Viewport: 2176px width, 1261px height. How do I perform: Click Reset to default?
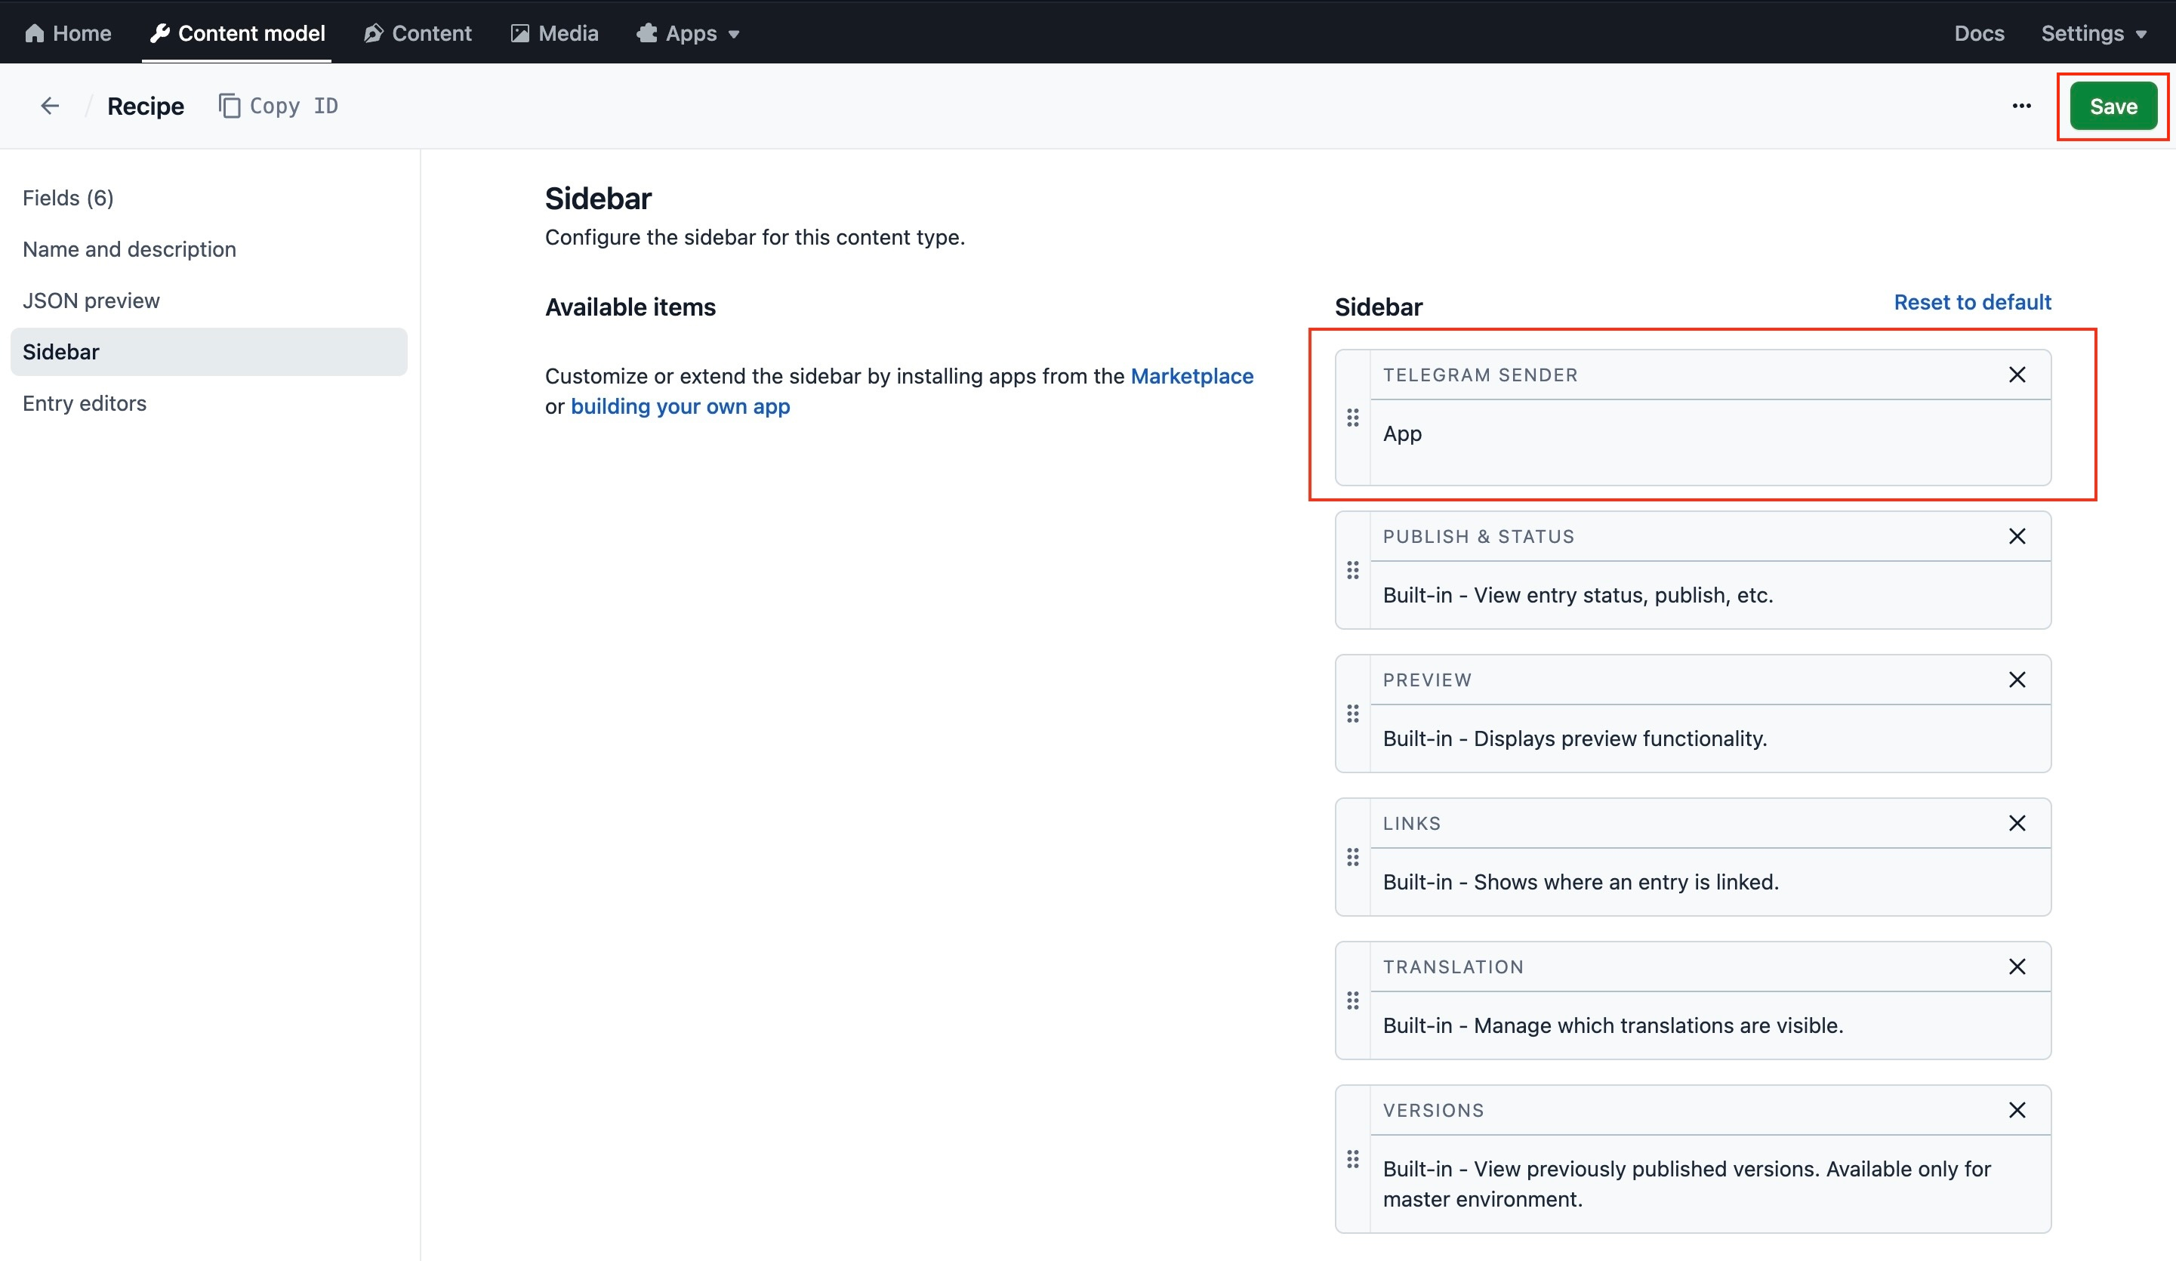(x=1972, y=302)
